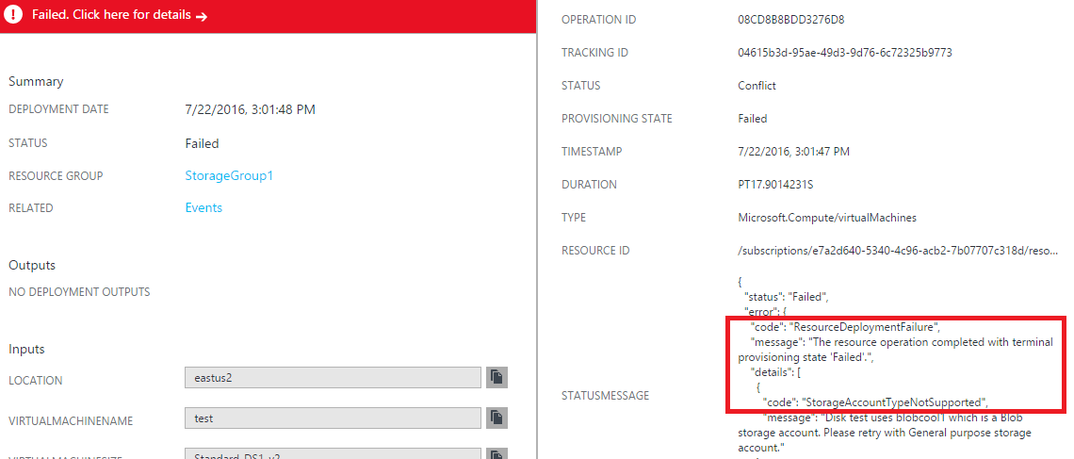
Task: Select the Microsoft.Compute/virtualMachines type value
Action: pyautogui.click(x=827, y=217)
